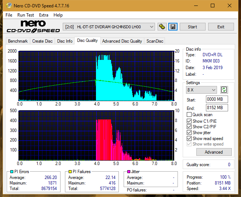Switch to Advanced Disc Quality tab
This screenshot has width=241, height=197.
click(122, 41)
